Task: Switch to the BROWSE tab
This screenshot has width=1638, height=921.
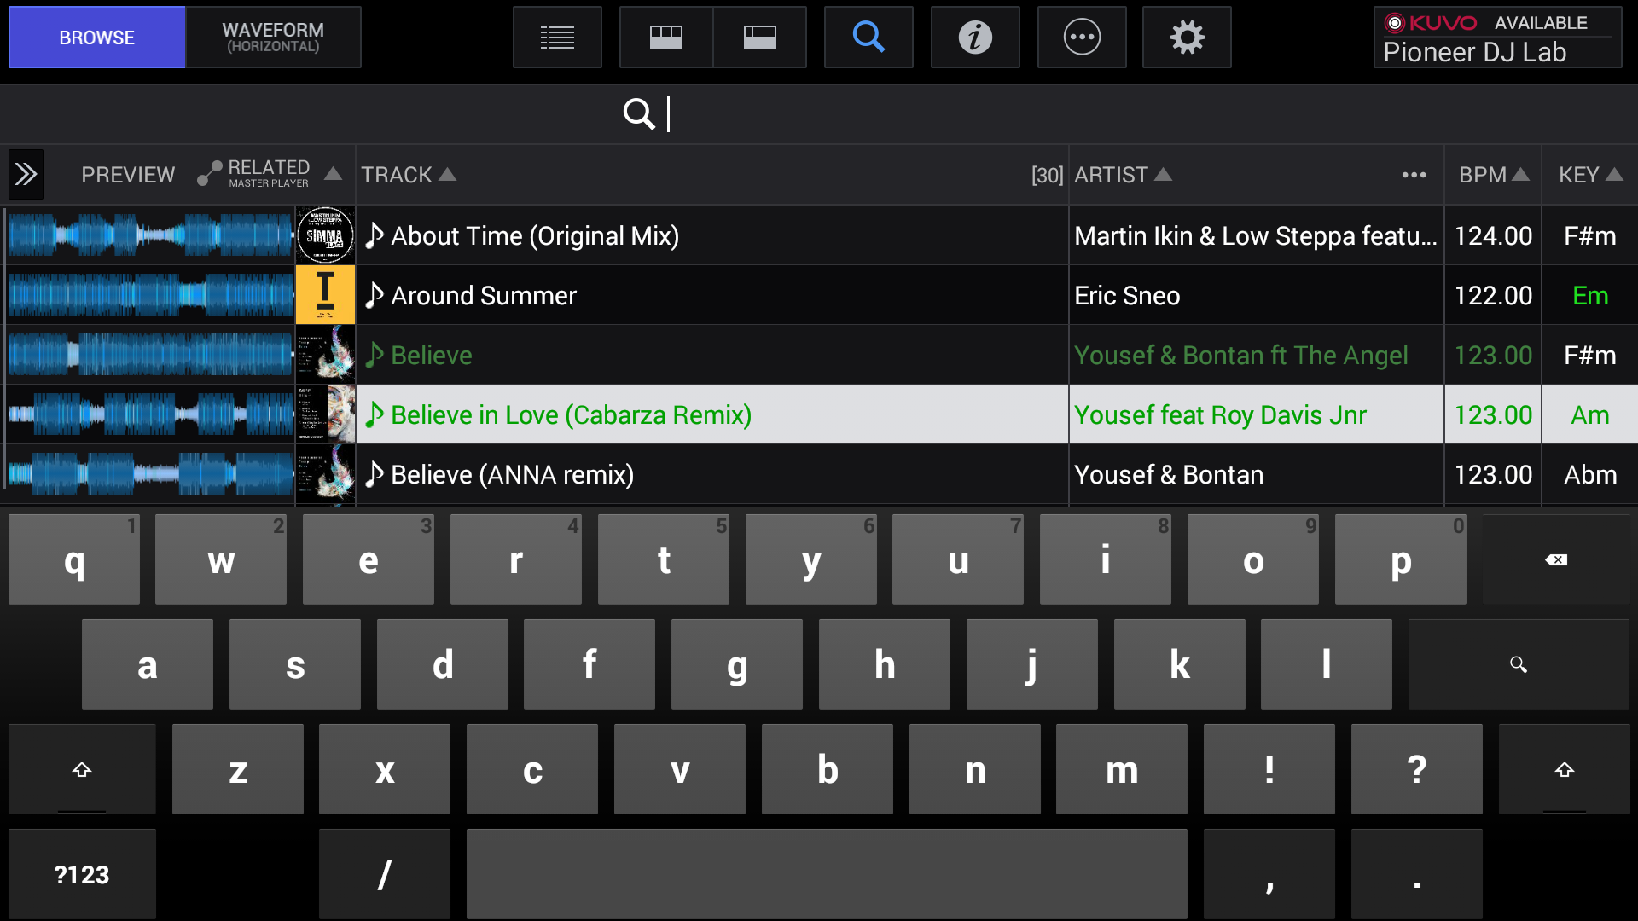Action: (x=96, y=38)
